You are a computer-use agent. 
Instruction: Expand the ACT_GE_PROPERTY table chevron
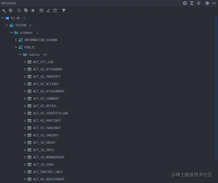(x=25, y=77)
